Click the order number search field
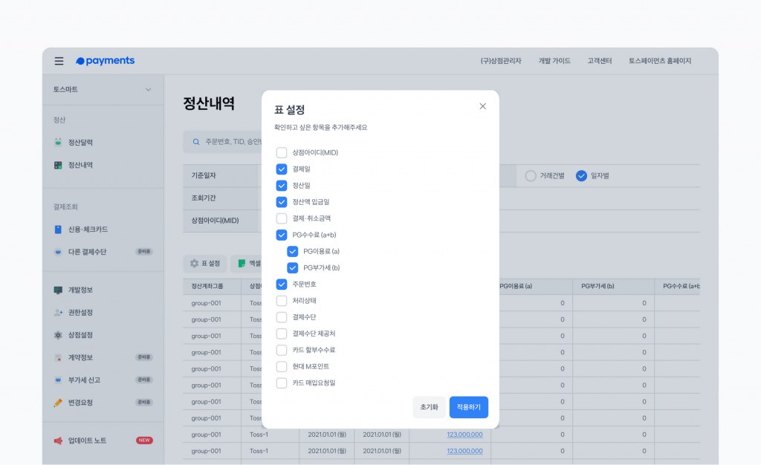761x465 pixels. [x=223, y=142]
